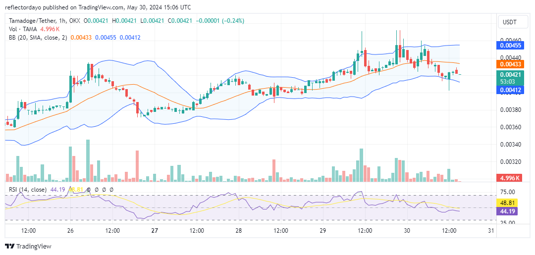Click the blue 0.00412 BB legend value
Screen dimensions: 535x255
[130, 38]
